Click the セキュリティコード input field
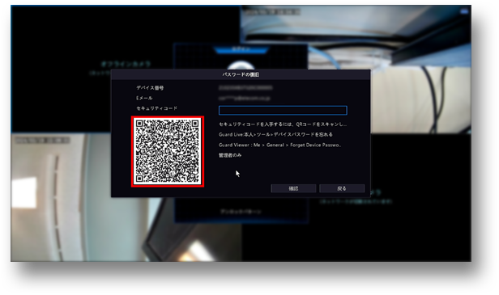499x295 pixels. [x=283, y=110]
